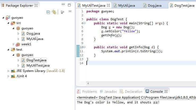Expand the MyUtil.java tree node
196x110 pixels.
(18, 39)
